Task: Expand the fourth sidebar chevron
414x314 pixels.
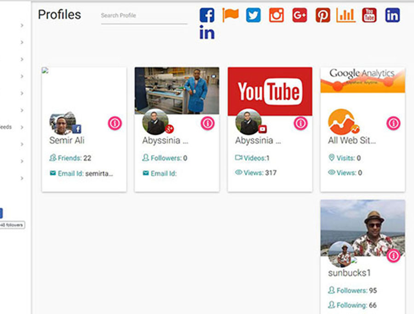Action: point(22,76)
